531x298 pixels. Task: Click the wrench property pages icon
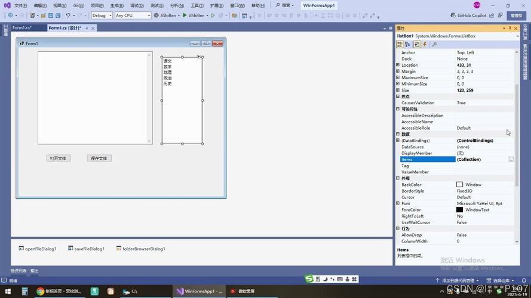434,45
